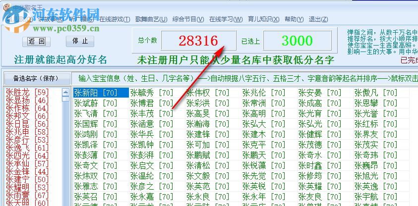Viewport: 418px width, 206px height.
Task: Select 张兆申 [58] in the 备选名字 list
Action: tap(27, 132)
